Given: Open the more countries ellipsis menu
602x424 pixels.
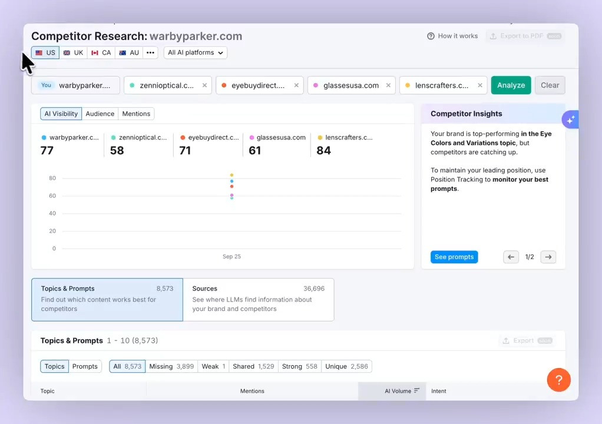Looking at the screenshot, I should click(x=150, y=52).
